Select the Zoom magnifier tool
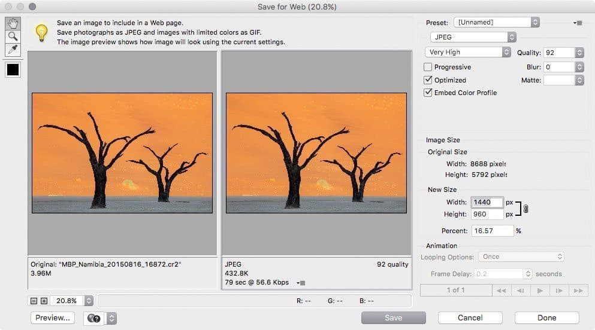The width and height of the screenshot is (595, 330). (x=13, y=36)
